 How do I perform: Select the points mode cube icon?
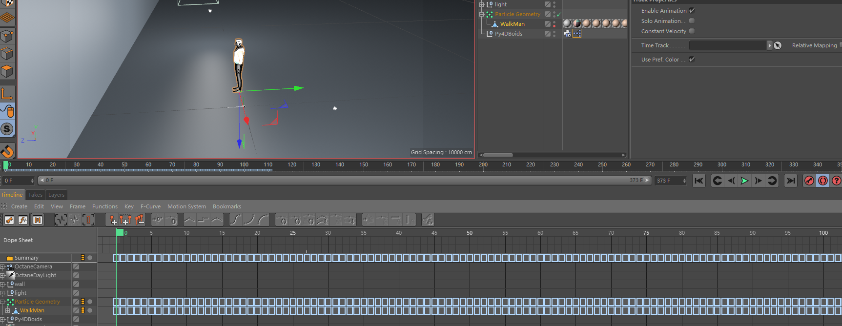coord(7,36)
